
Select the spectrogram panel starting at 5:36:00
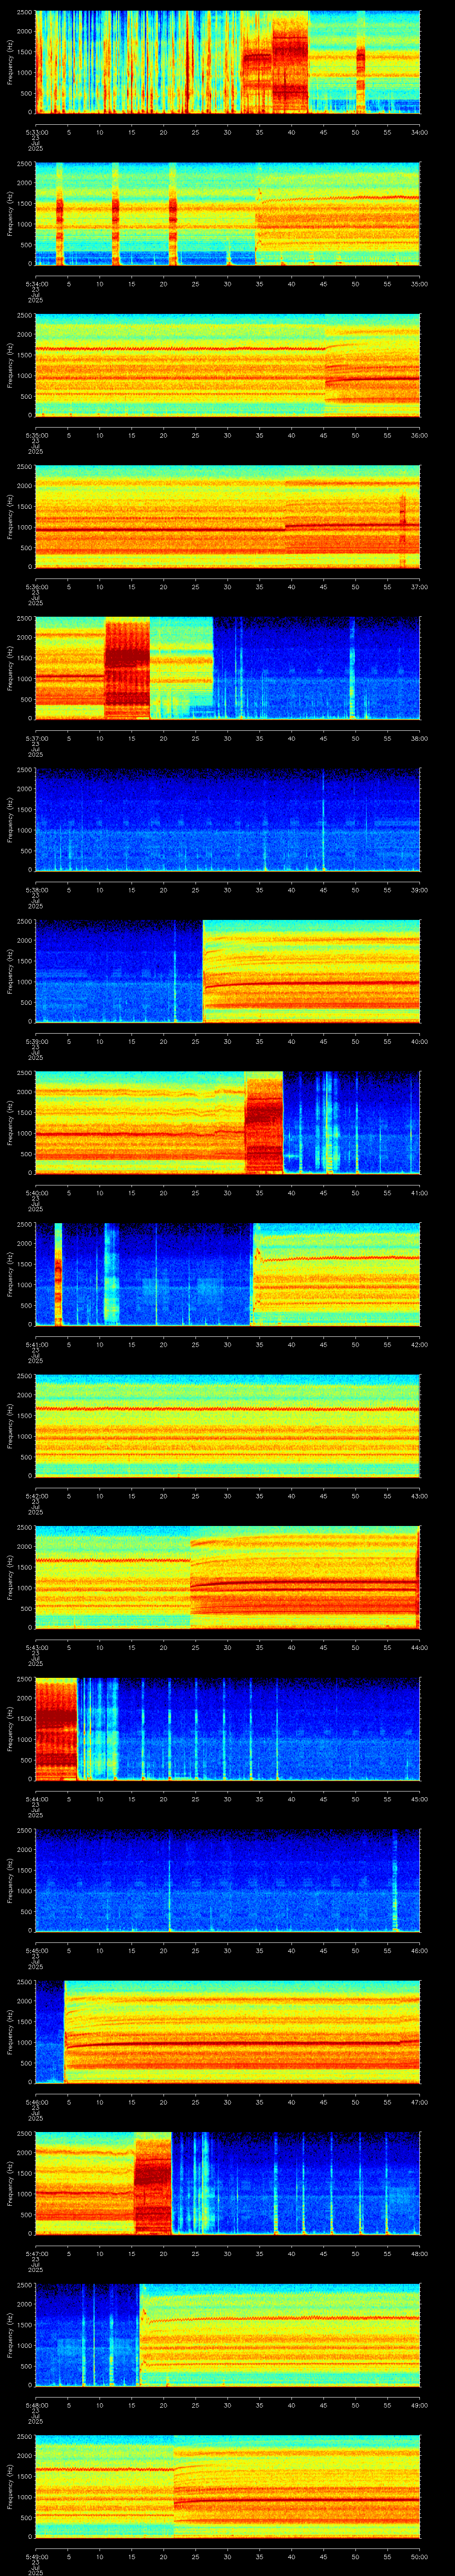click(x=228, y=517)
